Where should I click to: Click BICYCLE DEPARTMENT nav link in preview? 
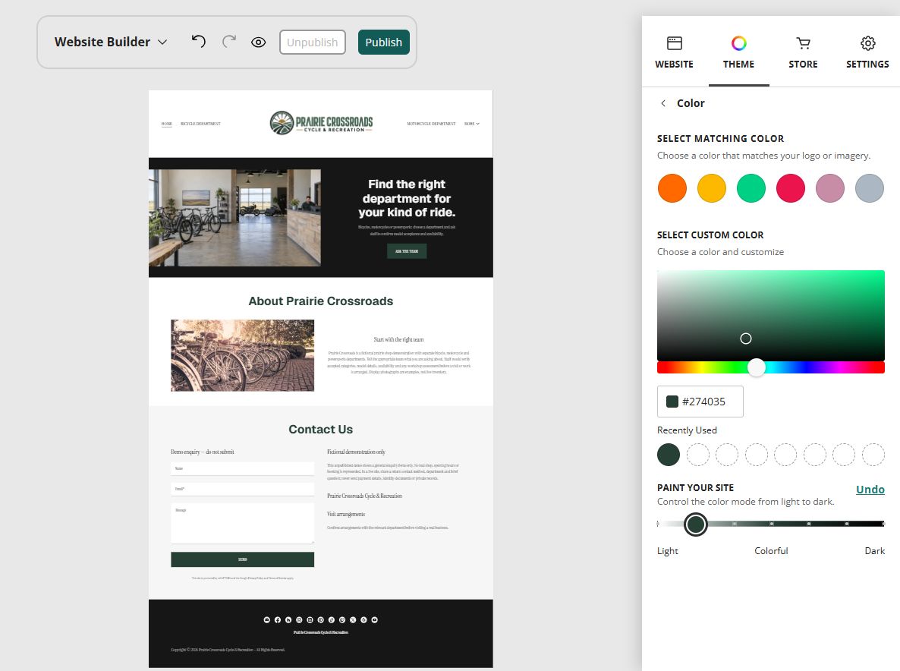click(200, 124)
